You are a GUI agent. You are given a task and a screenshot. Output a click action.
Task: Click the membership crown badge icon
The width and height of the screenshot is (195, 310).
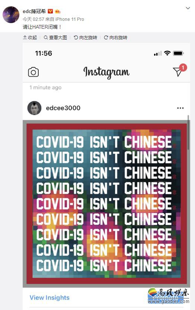[x=57, y=12]
